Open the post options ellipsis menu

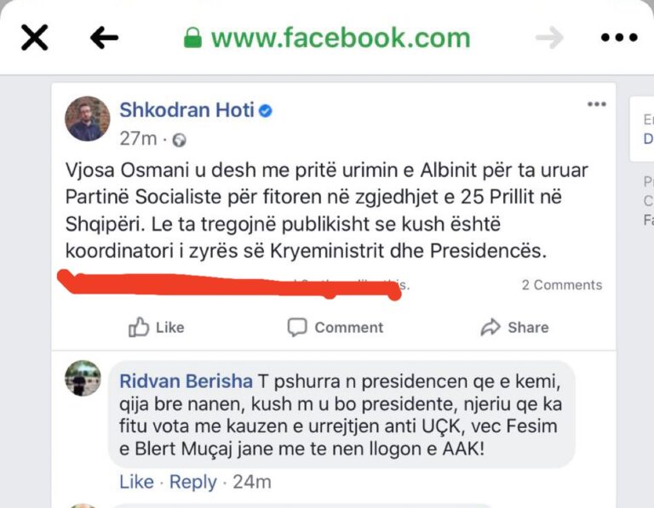coord(596,105)
